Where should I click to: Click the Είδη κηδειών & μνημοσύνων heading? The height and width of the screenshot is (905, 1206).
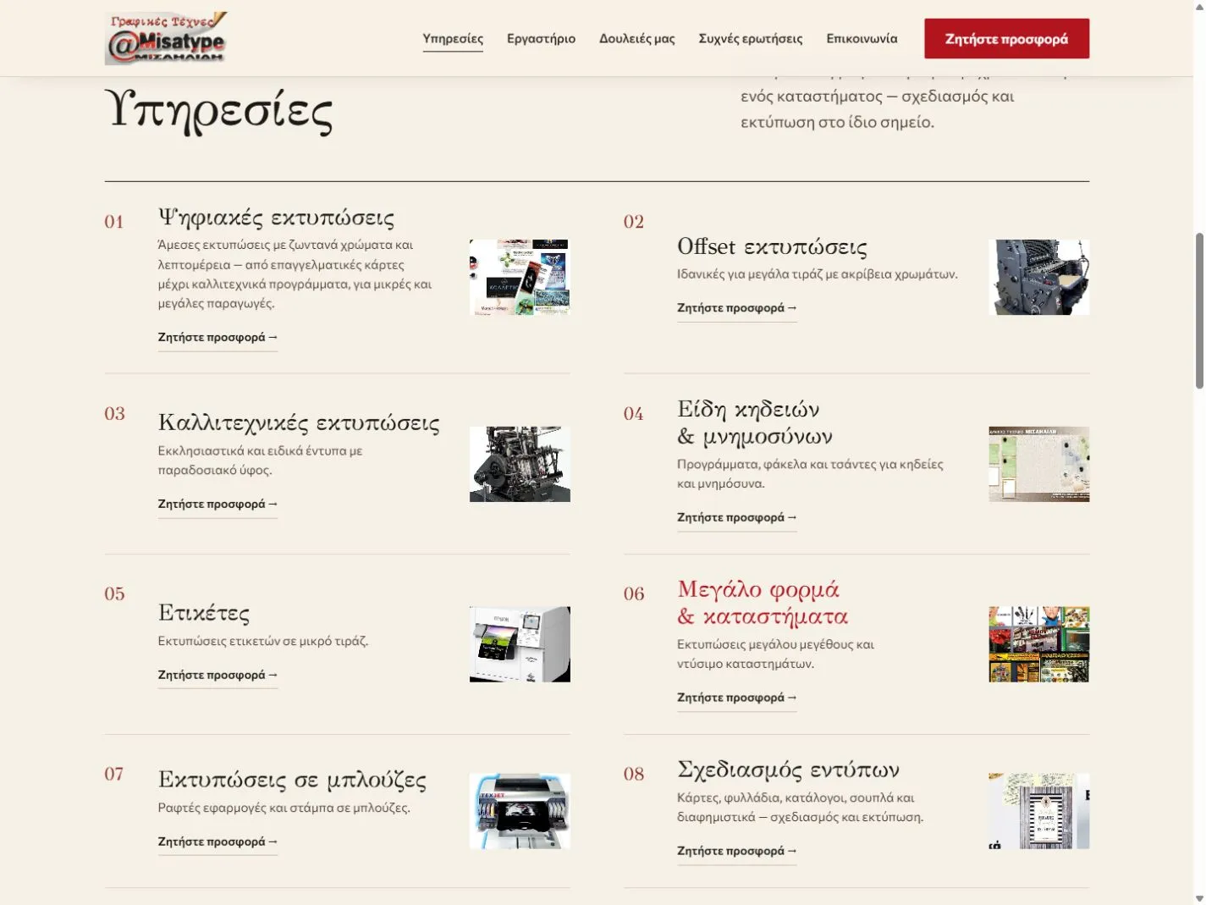coord(755,422)
